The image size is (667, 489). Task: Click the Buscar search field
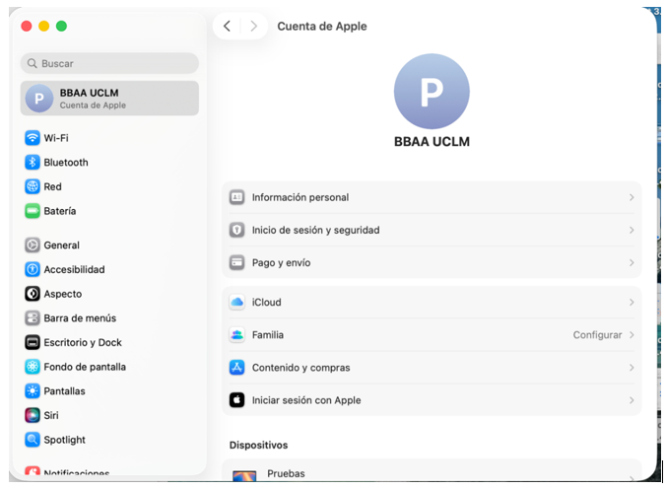109,63
